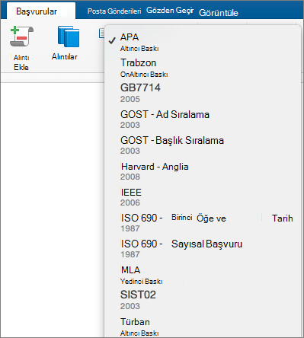This screenshot has height=338, width=304.
Task: Click the style icon beside the dropdown list
Action: [101, 33]
